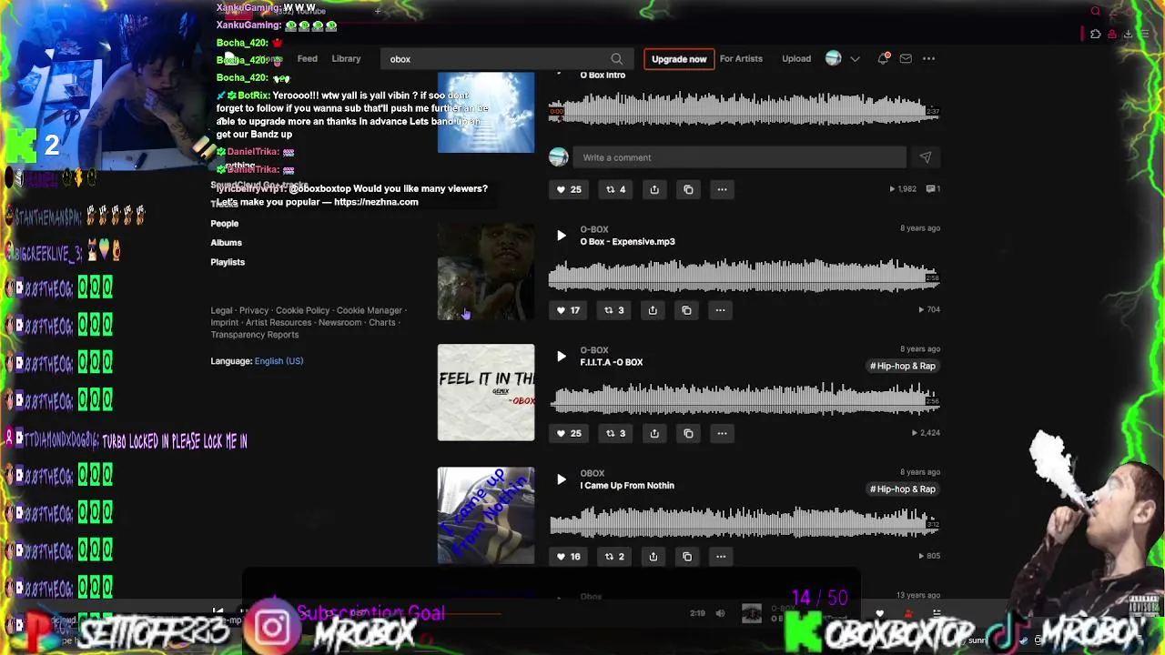Screen dimensions: 1165x655
Task: Open the For Artists menu item
Action: 741,59
